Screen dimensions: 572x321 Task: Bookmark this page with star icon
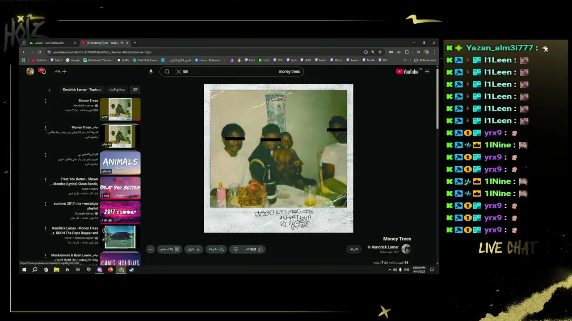[380, 52]
